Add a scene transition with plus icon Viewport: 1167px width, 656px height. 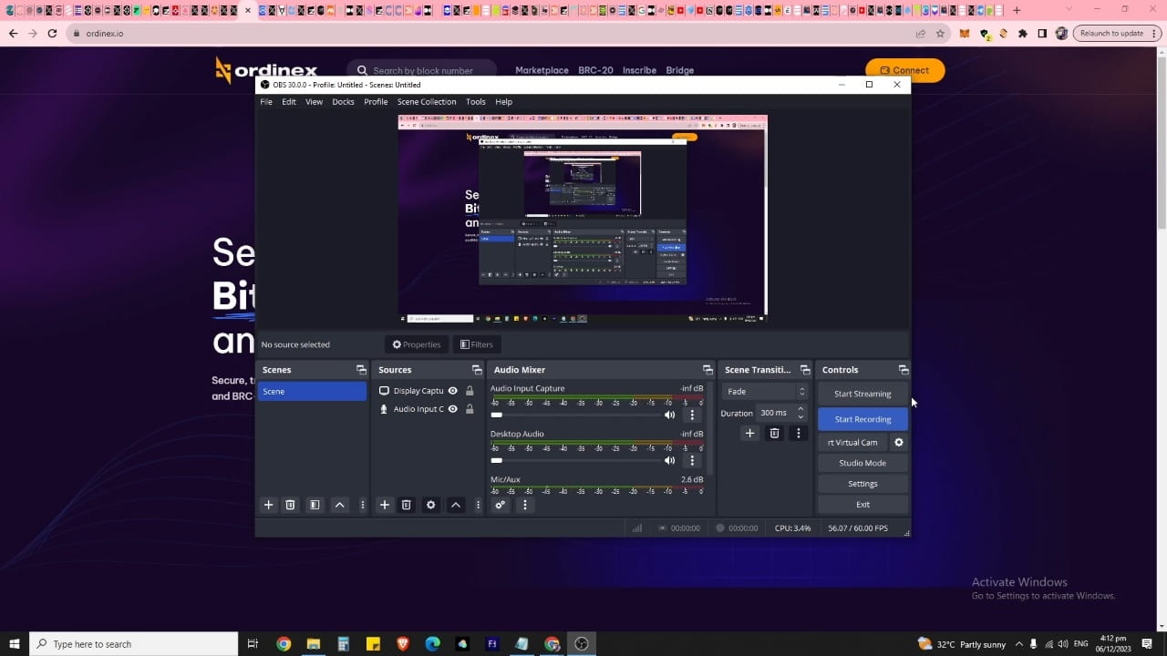click(x=749, y=434)
